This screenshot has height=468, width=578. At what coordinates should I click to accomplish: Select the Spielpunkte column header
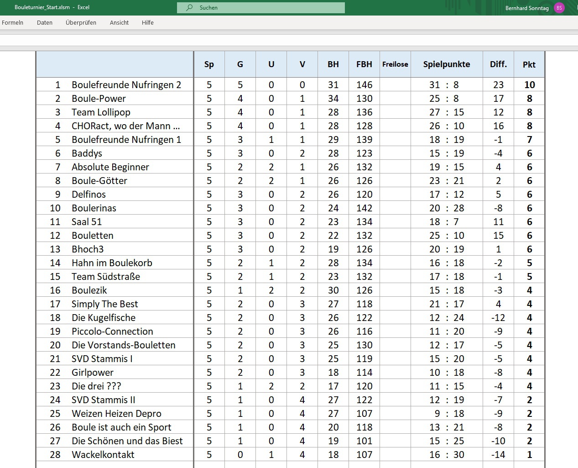click(x=446, y=64)
